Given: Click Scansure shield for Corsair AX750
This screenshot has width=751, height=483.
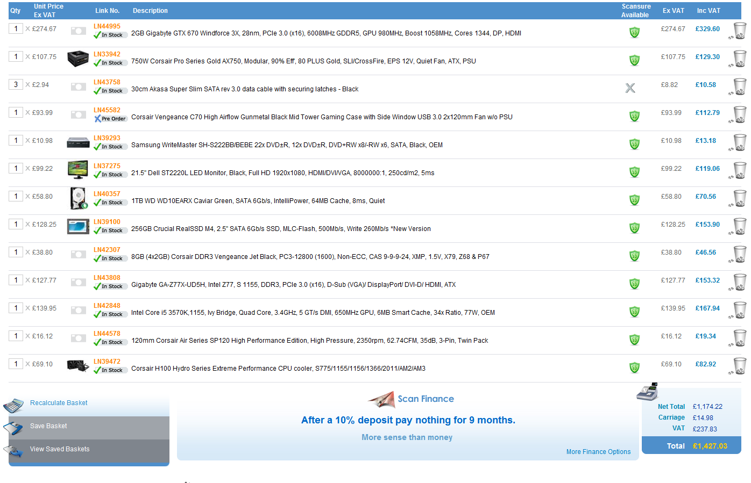Looking at the screenshot, I should (x=635, y=60).
